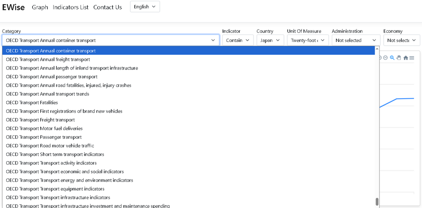Click the chart zoom-out minus icon

pos(385,58)
